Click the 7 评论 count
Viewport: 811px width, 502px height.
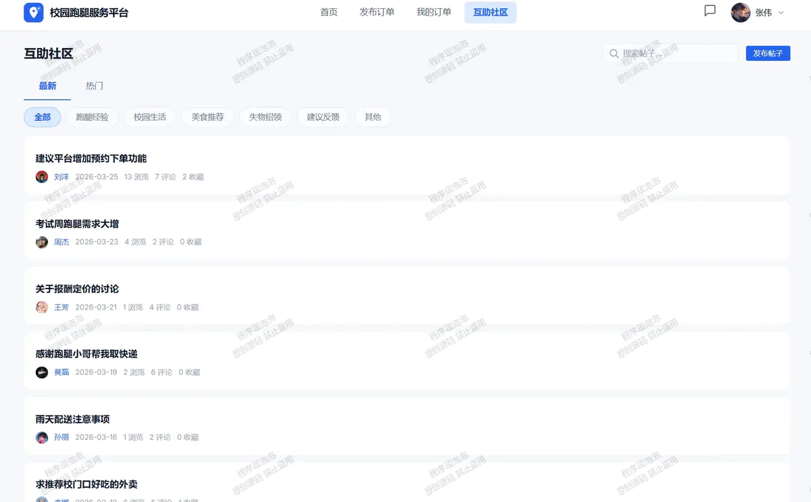[x=166, y=177]
